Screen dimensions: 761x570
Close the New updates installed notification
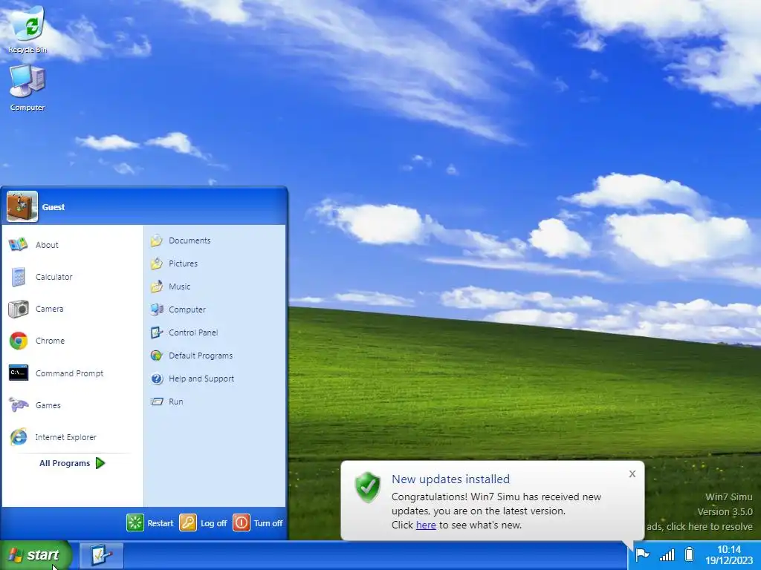coord(632,474)
